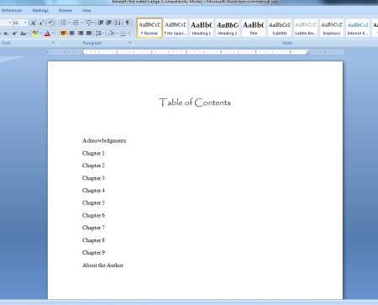This screenshot has width=378, height=305.
Task: Click the Multilevel List icon
Action: point(88,23)
